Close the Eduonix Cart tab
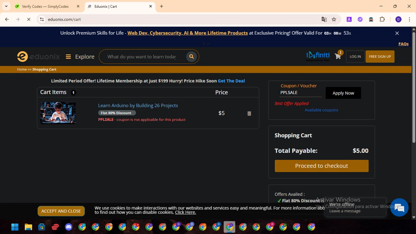This screenshot has height=234, width=416. tap(151, 6)
